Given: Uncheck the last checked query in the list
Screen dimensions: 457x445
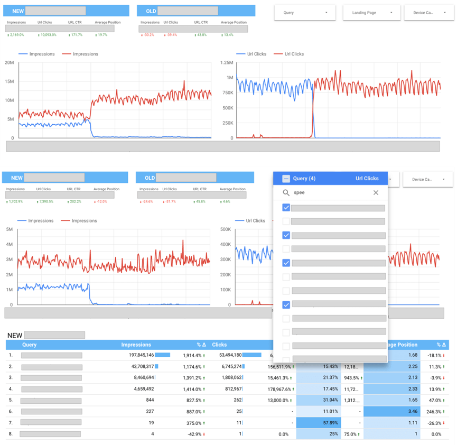Looking at the screenshot, I should click(x=286, y=304).
